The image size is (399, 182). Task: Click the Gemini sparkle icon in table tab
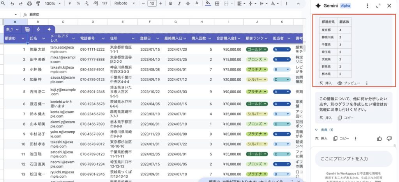coord(49,29)
